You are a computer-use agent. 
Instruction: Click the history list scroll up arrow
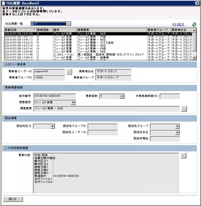click(194, 30)
